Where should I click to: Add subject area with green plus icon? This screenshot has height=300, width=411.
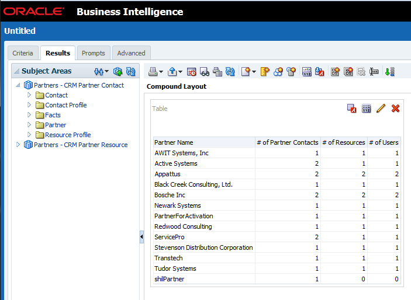118,71
